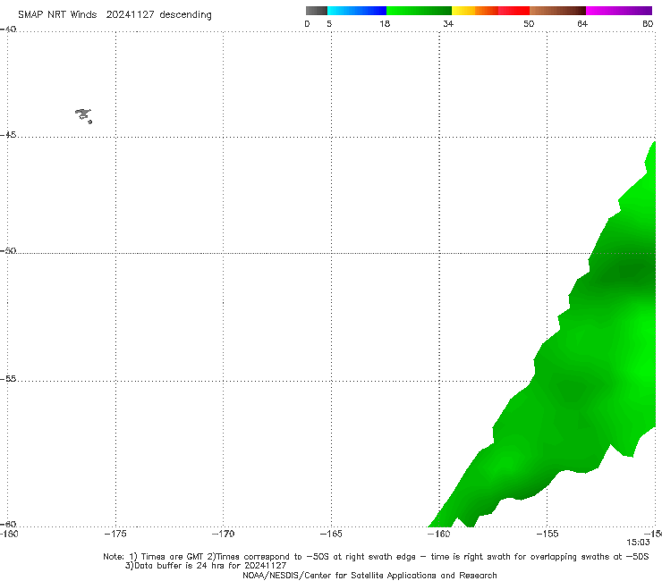Click the date 20241127 in the title
The height and width of the screenshot is (581, 662).
(x=130, y=14)
